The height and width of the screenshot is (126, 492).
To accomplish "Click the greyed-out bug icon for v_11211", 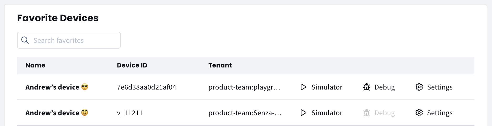I will click(x=366, y=113).
